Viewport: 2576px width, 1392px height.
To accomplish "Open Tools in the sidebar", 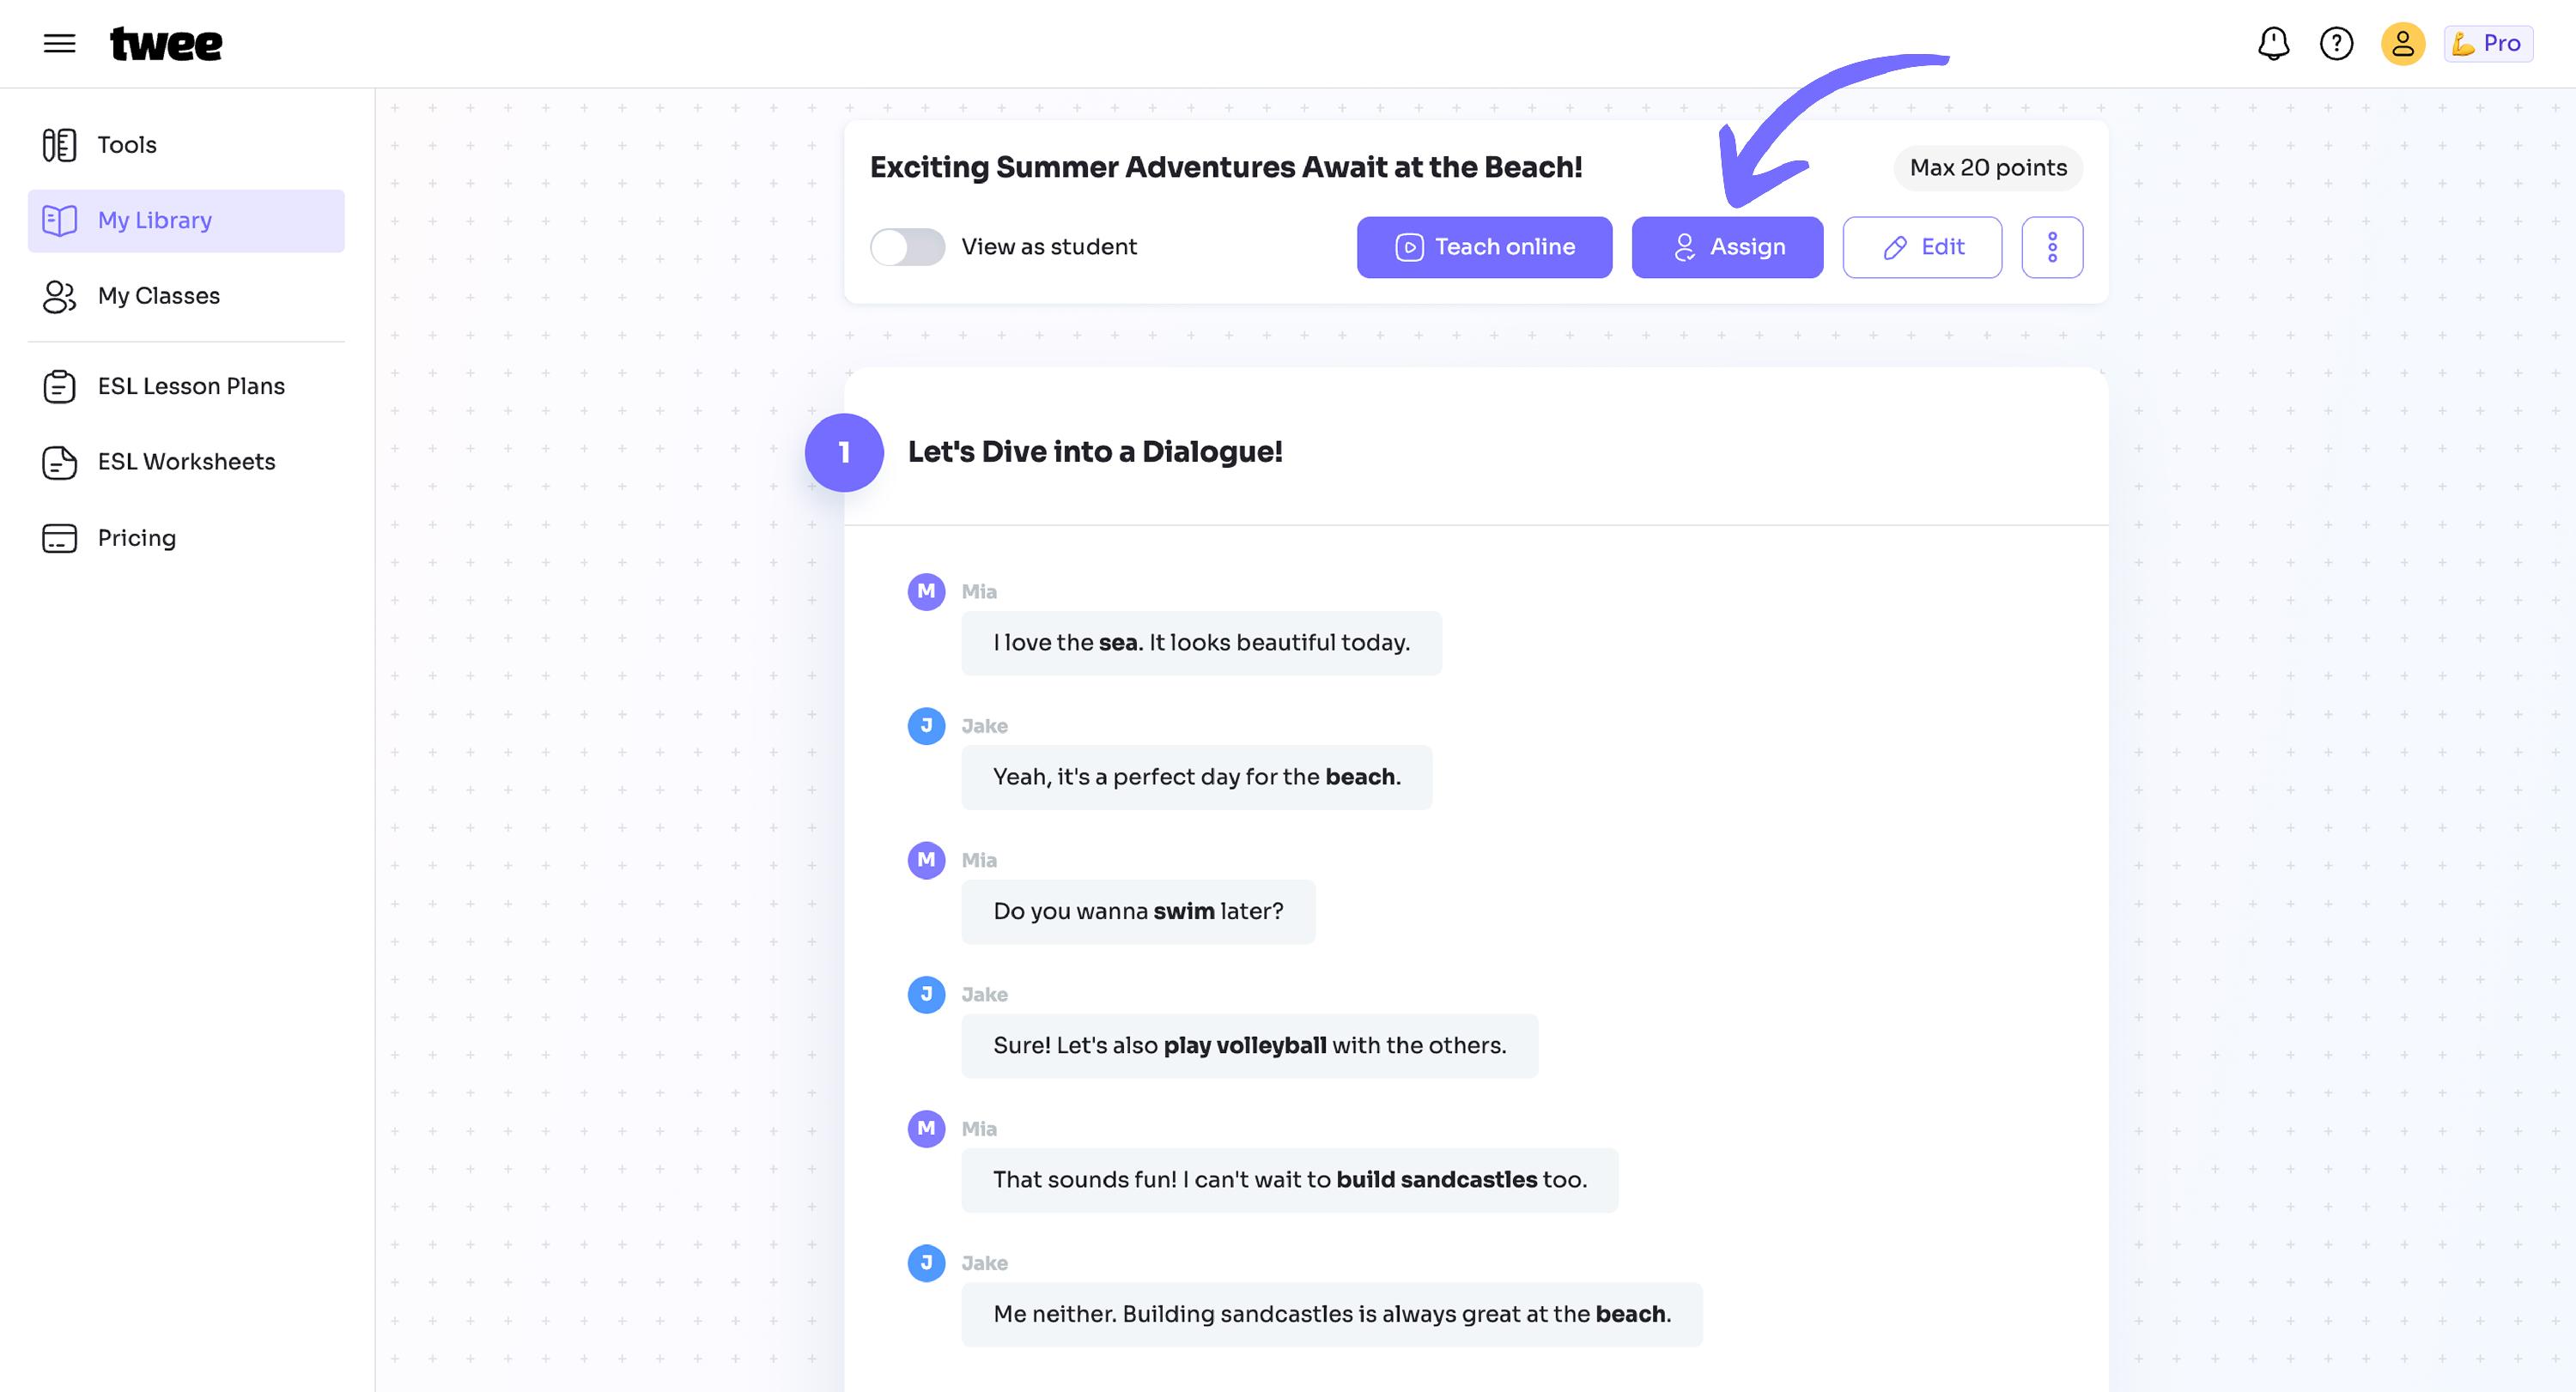I will coord(186,145).
